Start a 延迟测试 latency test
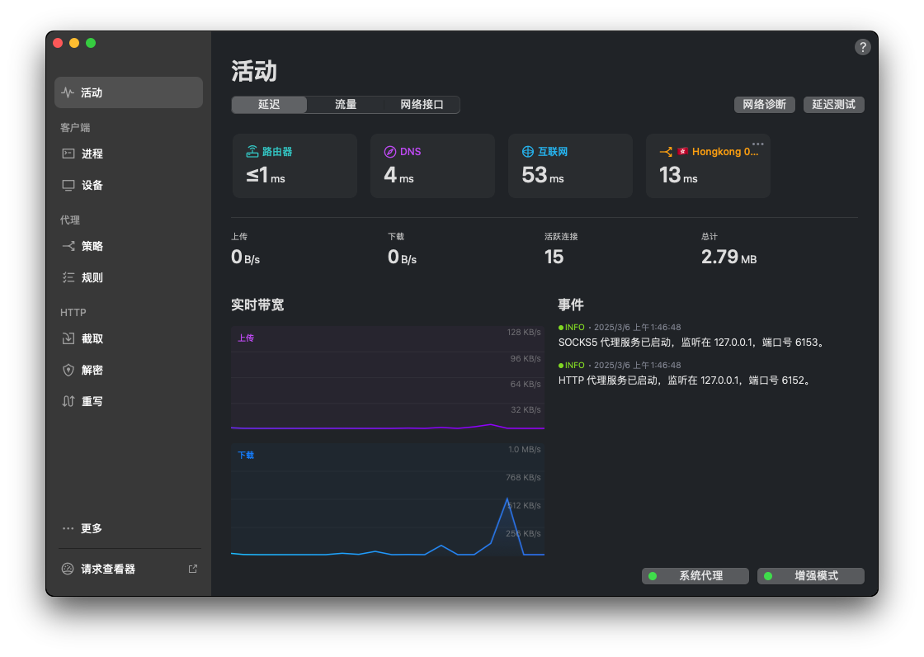 tap(833, 105)
